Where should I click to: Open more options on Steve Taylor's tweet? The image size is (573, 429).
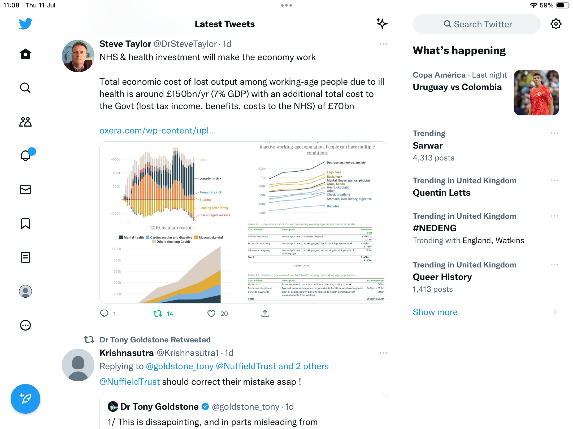[x=383, y=44]
